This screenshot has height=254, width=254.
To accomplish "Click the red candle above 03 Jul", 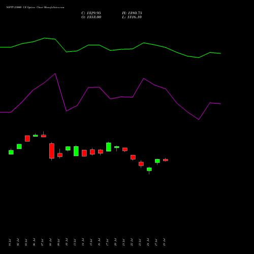I will 27,139.
